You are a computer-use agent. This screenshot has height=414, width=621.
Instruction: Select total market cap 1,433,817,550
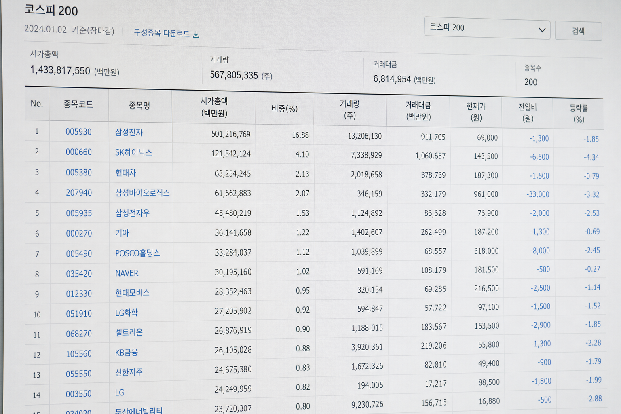tap(60, 70)
